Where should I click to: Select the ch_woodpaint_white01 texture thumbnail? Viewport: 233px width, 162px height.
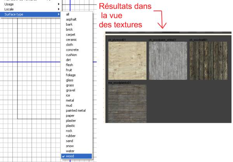pos(168,61)
